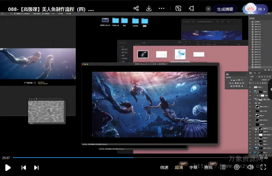This screenshot has height=176, width=272.
Task: Open the 超清 quality selector
Action: (x=179, y=167)
